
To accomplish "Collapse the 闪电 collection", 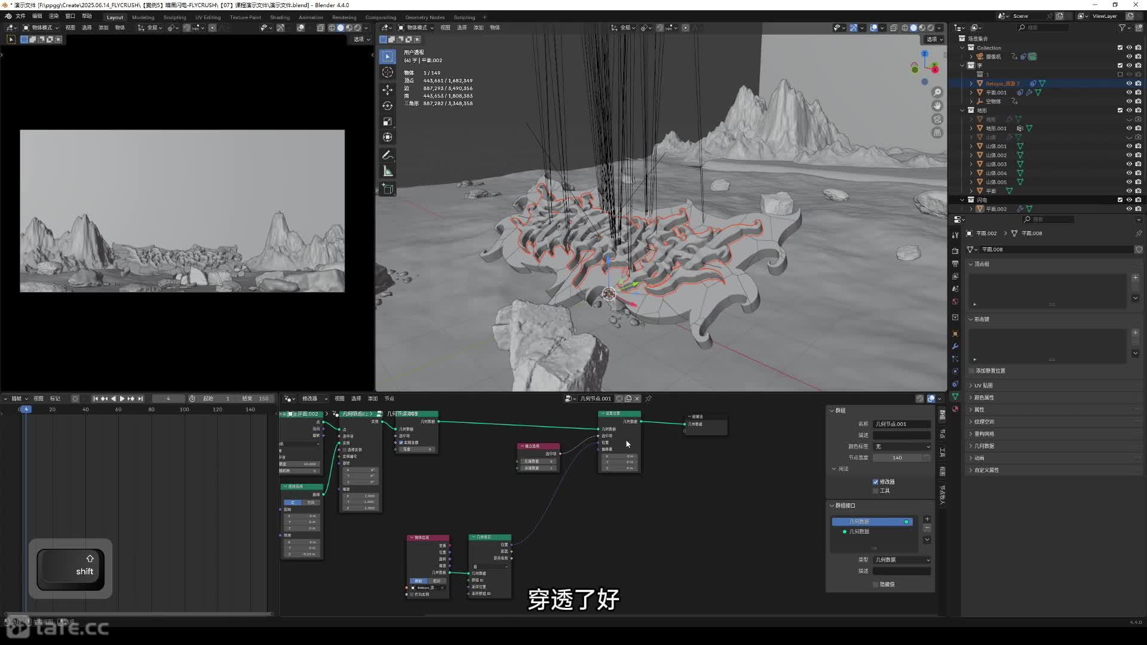I will [x=962, y=200].
